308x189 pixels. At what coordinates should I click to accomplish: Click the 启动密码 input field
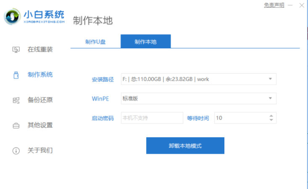(x=152, y=118)
